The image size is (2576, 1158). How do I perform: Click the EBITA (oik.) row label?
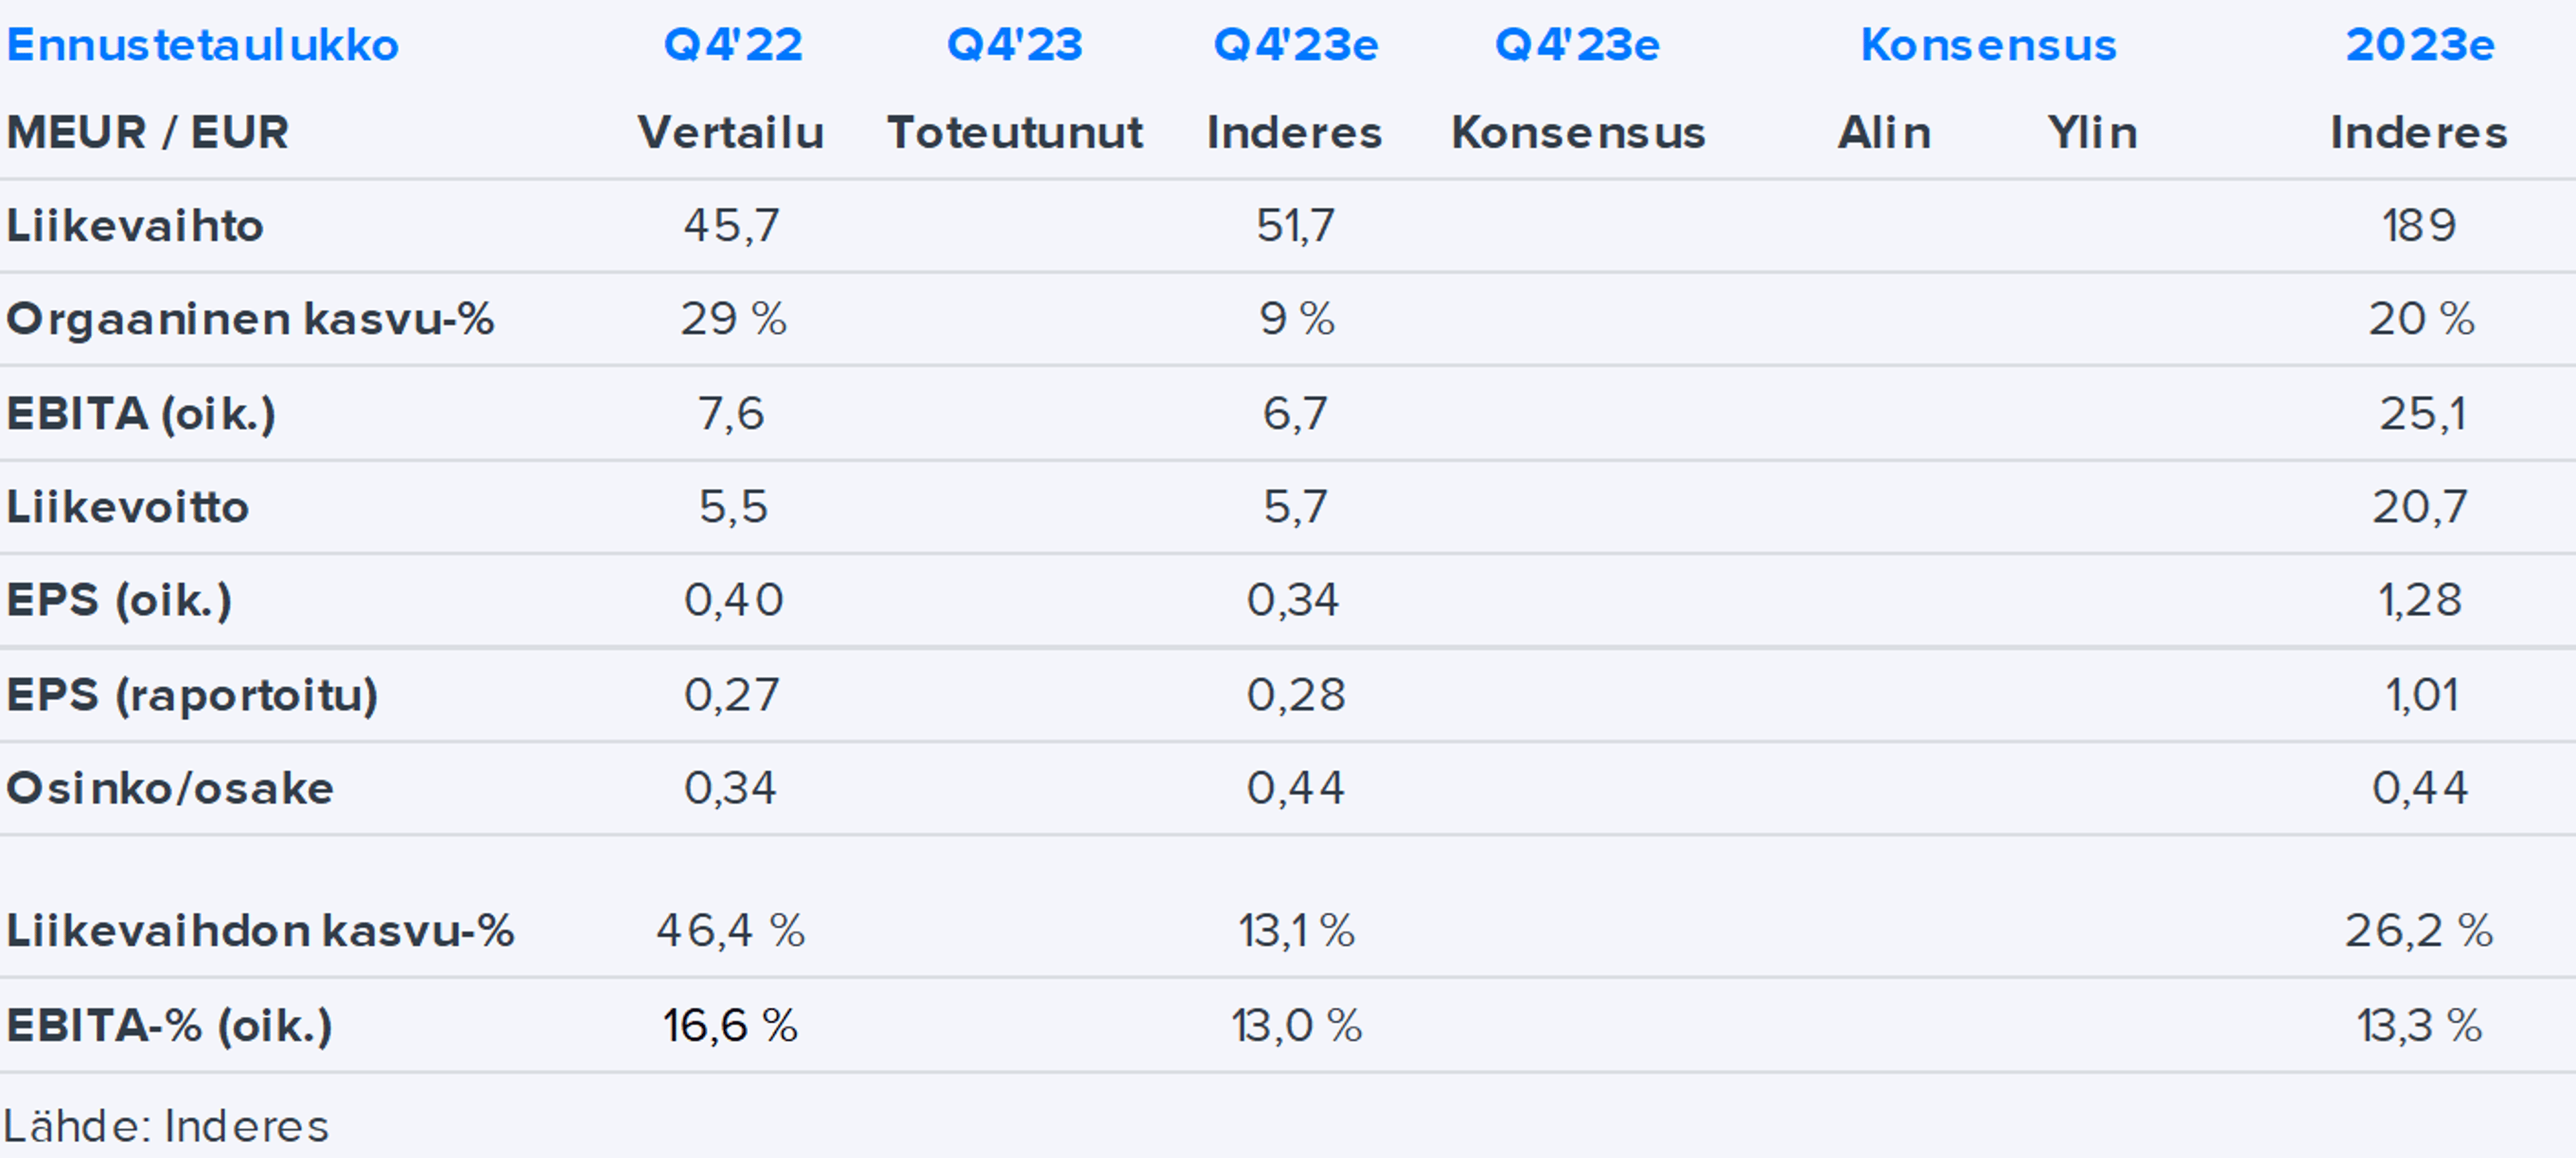pyautogui.click(x=141, y=414)
